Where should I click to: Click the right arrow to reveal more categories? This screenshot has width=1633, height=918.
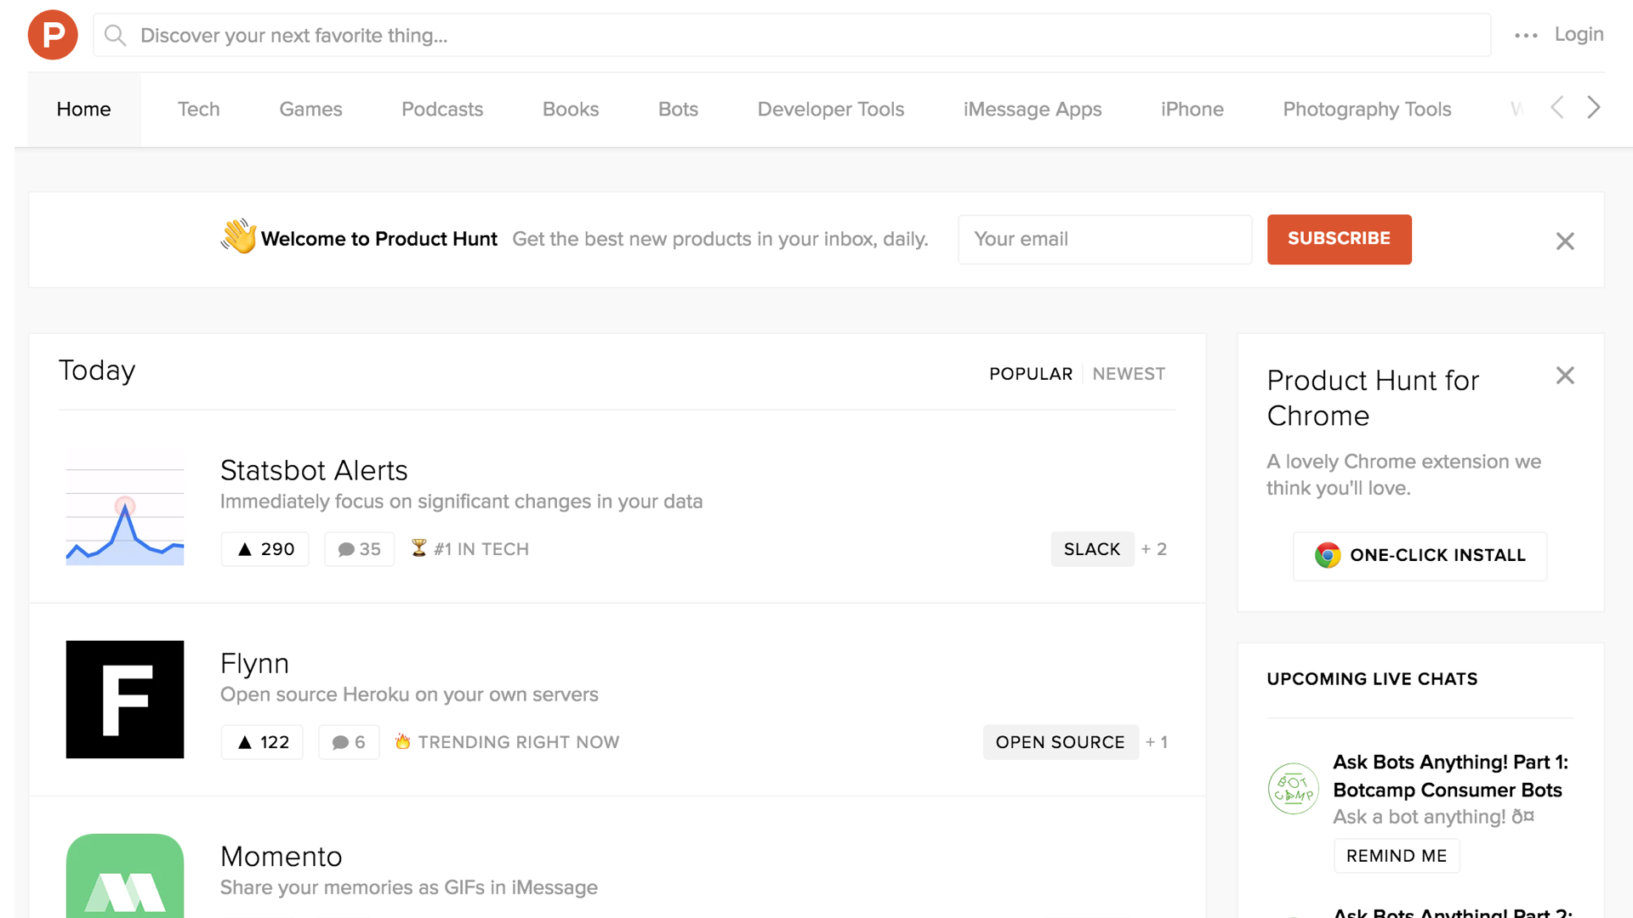click(1592, 108)
